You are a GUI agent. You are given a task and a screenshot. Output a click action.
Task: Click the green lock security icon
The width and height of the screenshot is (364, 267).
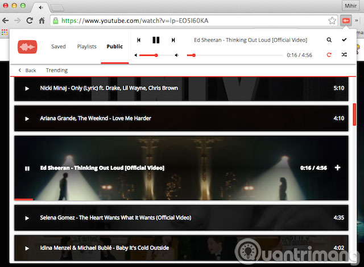point(56,20)
